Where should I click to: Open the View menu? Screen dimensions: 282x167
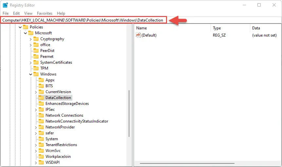pyautogui.click(x=28, y=13)
